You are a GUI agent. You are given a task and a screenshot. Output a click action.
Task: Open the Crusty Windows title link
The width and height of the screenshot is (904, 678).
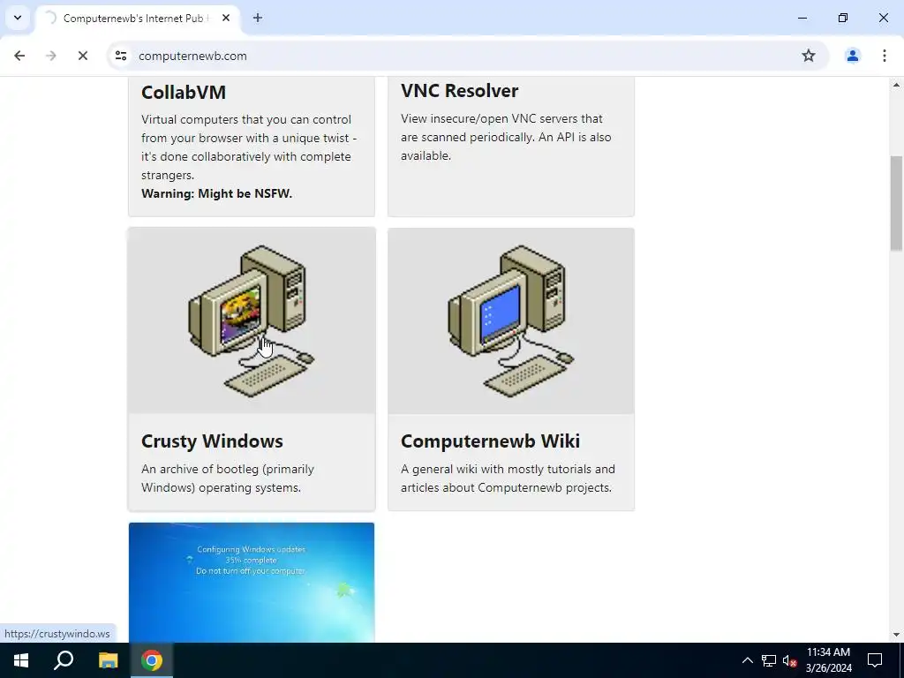[212, 441]
